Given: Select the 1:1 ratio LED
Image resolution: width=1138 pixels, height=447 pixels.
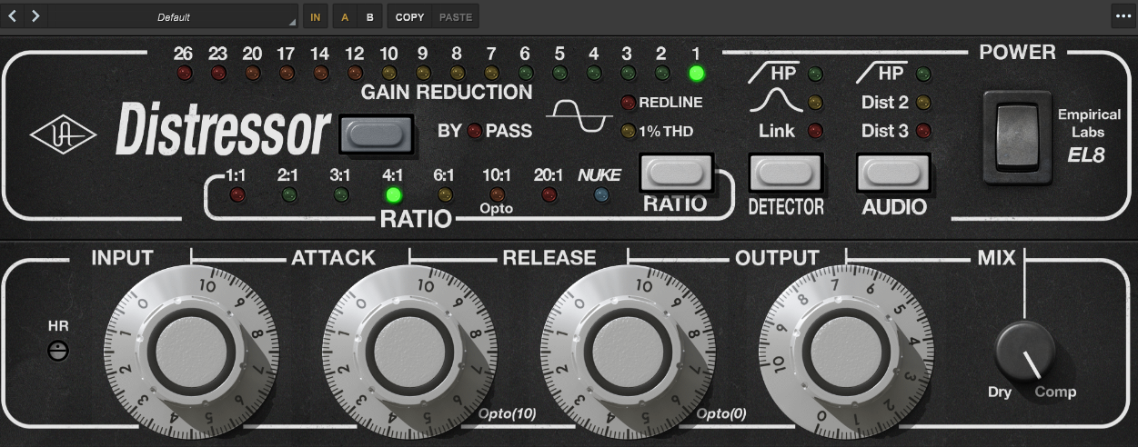Looking at the screenshot, I should tap(237, 194).
